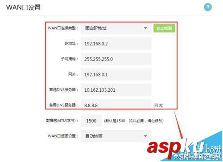Screen dimensions: 223x162
Task: Click the WAN口速率设置 label
Action: (63, 136)
